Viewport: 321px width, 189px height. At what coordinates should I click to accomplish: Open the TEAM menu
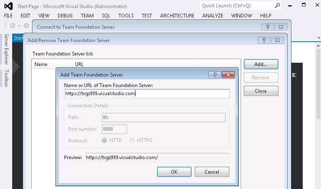(x=87, y=16)
